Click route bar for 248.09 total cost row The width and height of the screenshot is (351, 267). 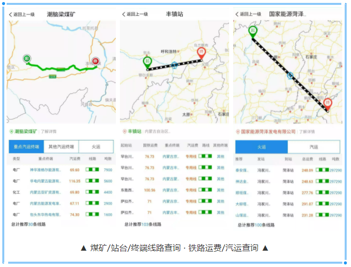[x=322, y=171]
